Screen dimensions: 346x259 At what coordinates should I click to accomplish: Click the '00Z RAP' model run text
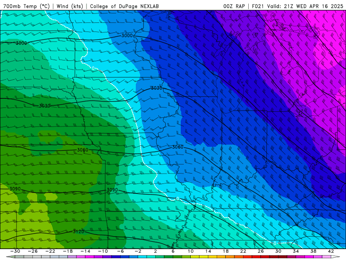[234, 6]
